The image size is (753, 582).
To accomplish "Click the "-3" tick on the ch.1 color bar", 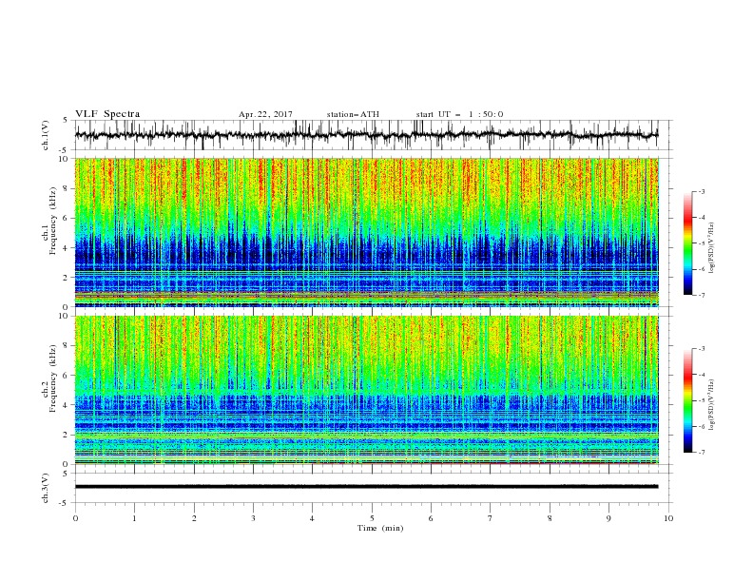I will coord(702,191).
